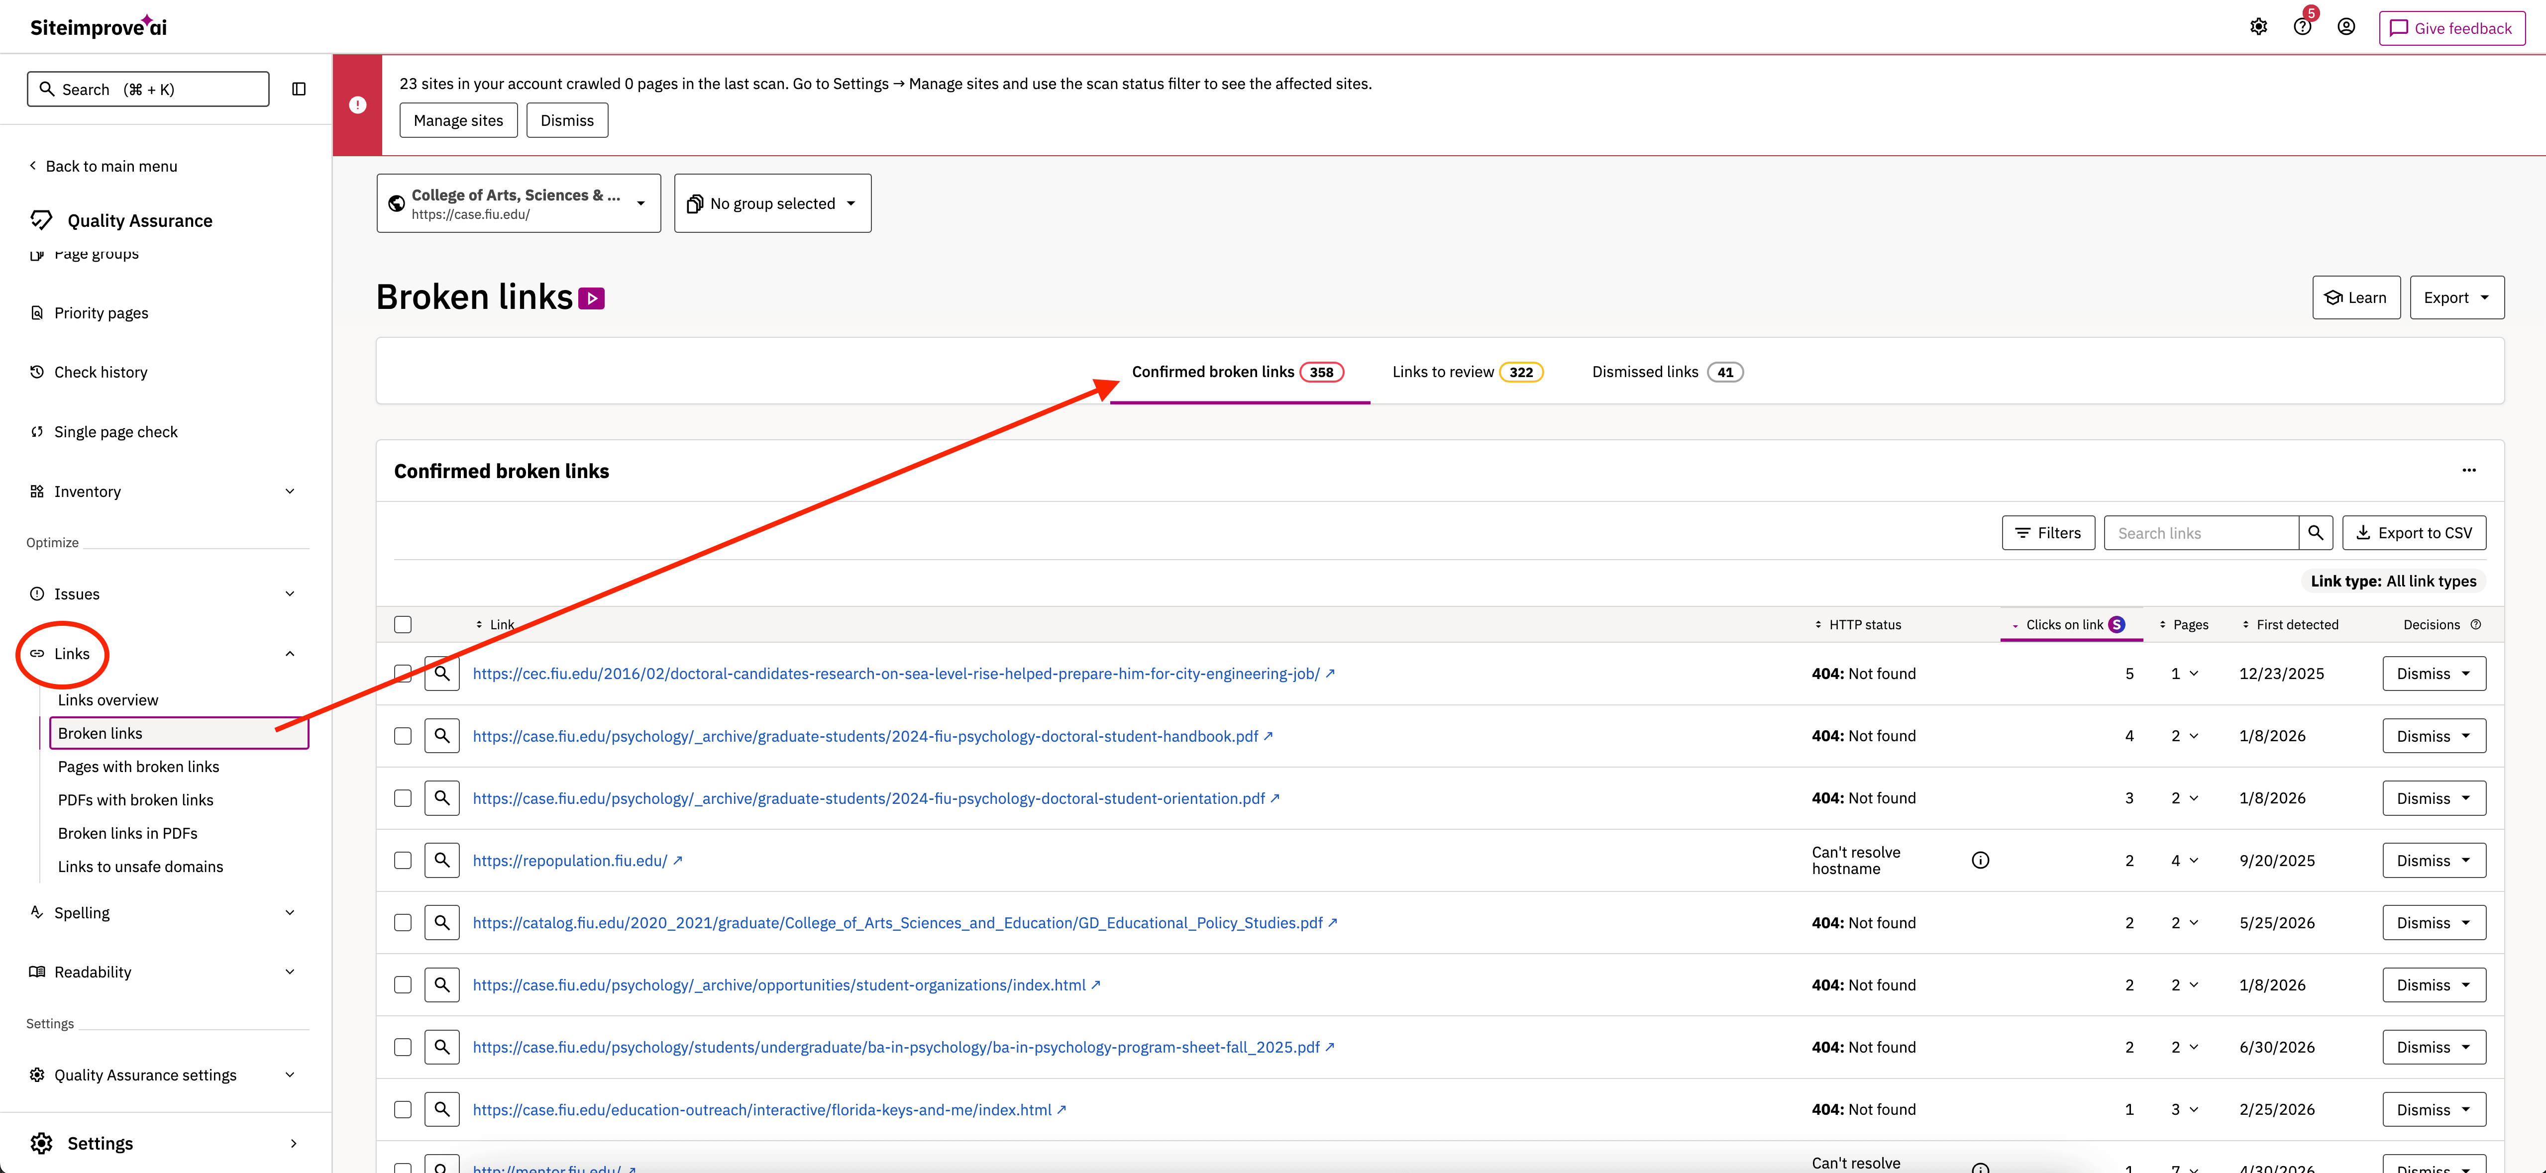This screenshot has height=1173, width=2546.
Task: Click the Quality Assurance module icon
Action: [40, 219]
